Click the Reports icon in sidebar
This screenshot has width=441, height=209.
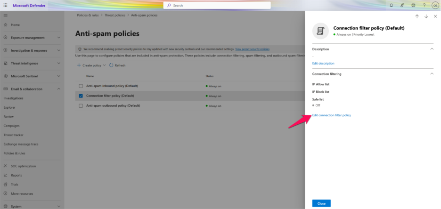[6, 175]
